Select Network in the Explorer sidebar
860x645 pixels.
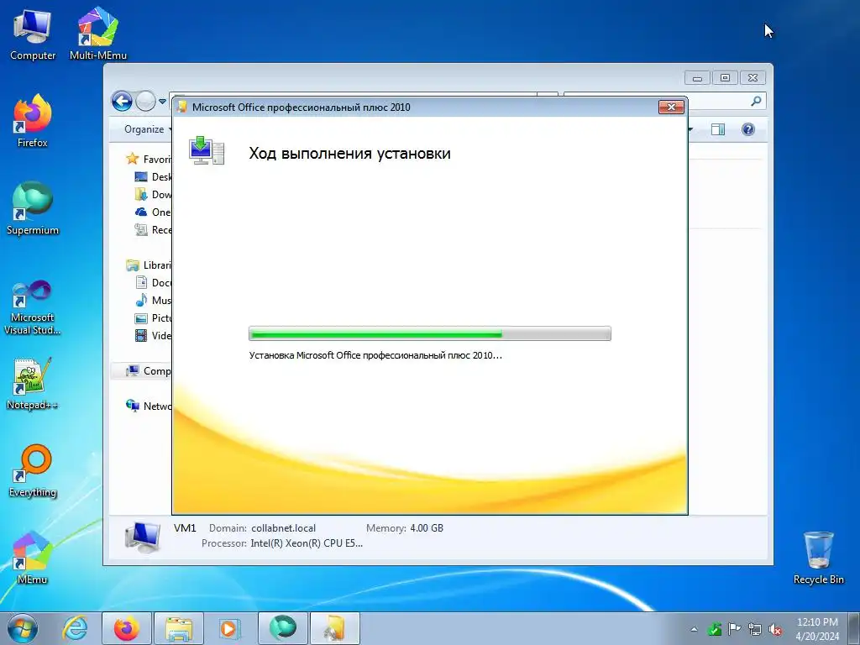click(x=149, y=406)
